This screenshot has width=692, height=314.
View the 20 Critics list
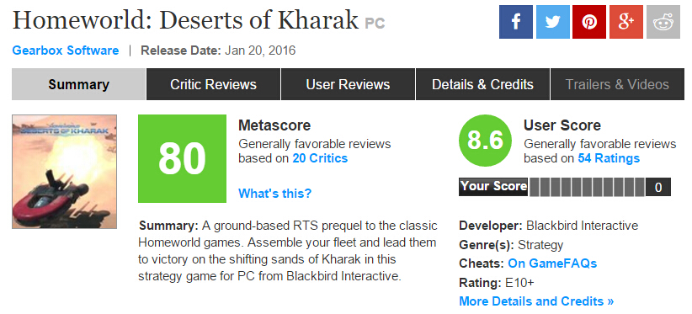point(320,158)
